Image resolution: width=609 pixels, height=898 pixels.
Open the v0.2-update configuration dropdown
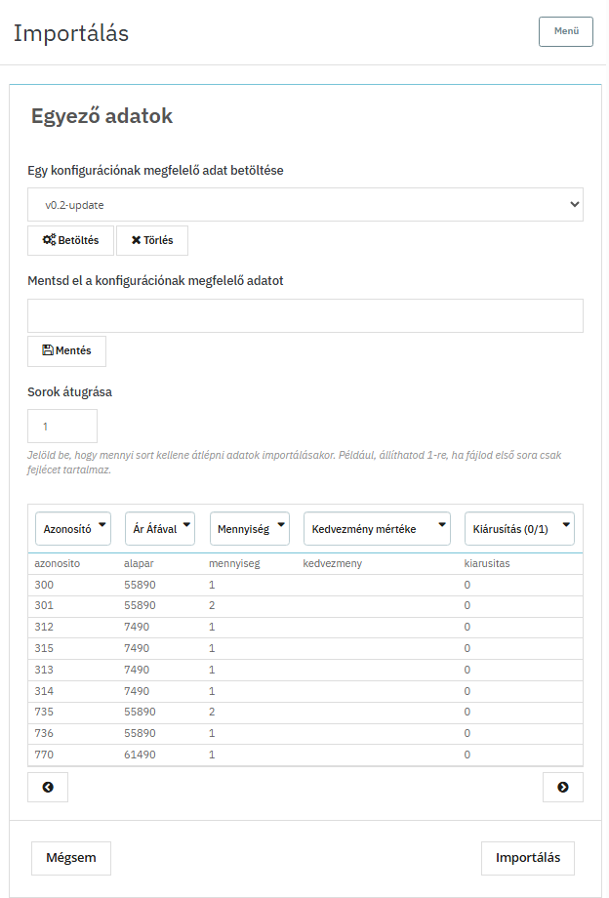(304, 205)
